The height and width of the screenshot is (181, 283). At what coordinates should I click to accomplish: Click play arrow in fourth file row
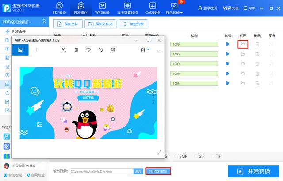click(x=228, y=73)
